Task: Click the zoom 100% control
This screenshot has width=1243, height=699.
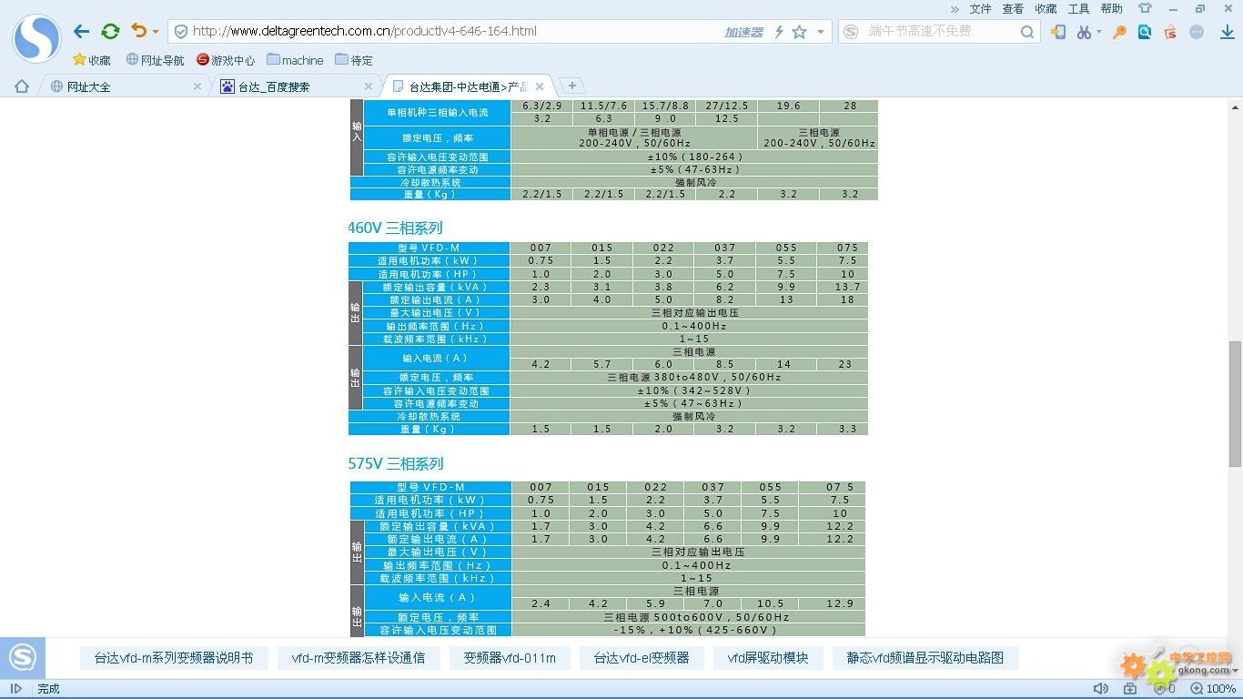Action: (x=1213, y=689)
